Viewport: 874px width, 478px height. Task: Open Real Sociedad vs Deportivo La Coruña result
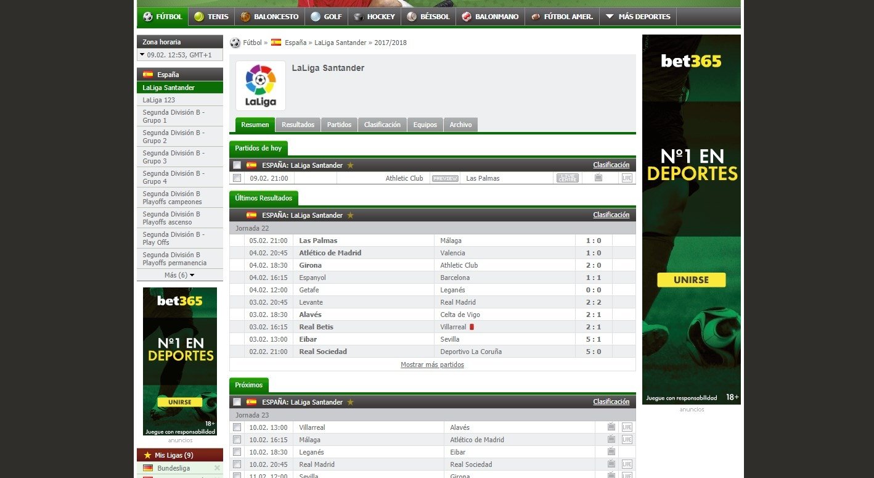pyautogui.click(x=432, y=352)
